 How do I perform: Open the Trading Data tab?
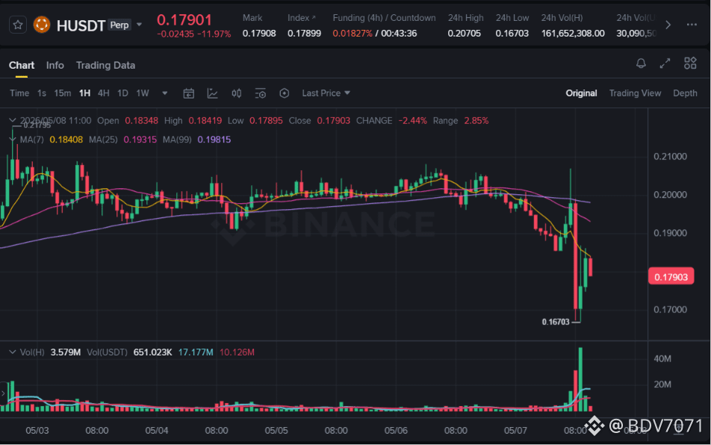pos(105,65)
